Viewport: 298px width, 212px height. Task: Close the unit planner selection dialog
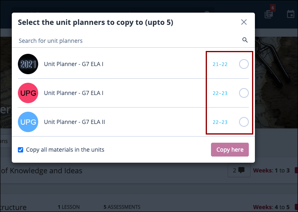(244, 22)
